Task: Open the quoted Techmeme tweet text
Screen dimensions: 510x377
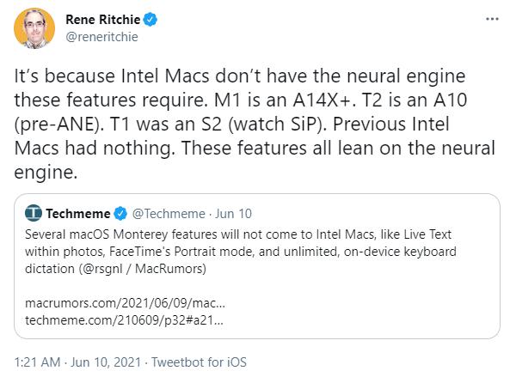Action: (x=241, y=252)
